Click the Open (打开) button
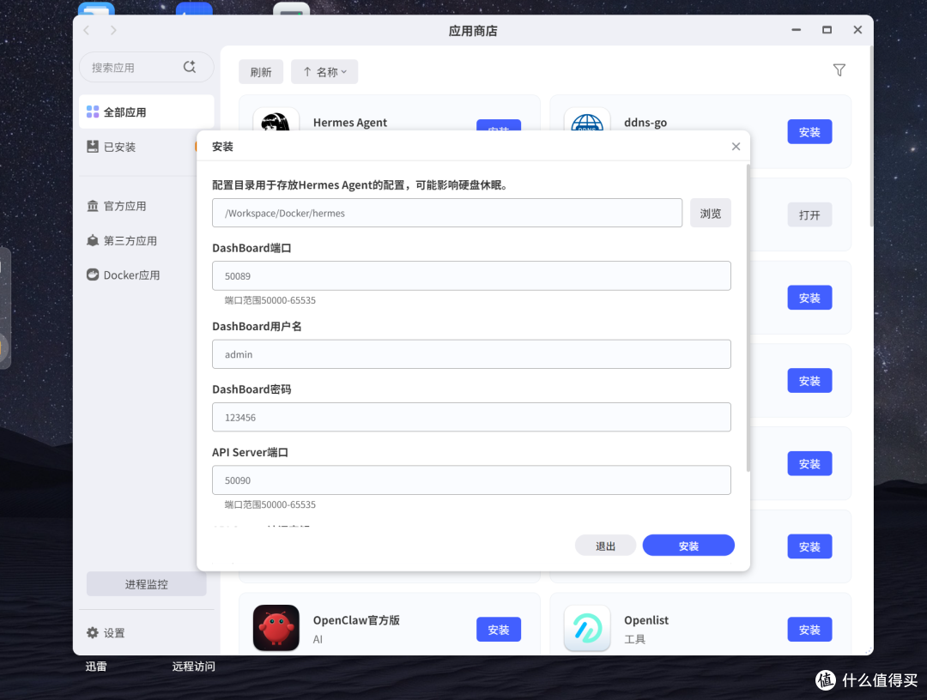This screenshot has height=700, width=927. coord(809,215)
